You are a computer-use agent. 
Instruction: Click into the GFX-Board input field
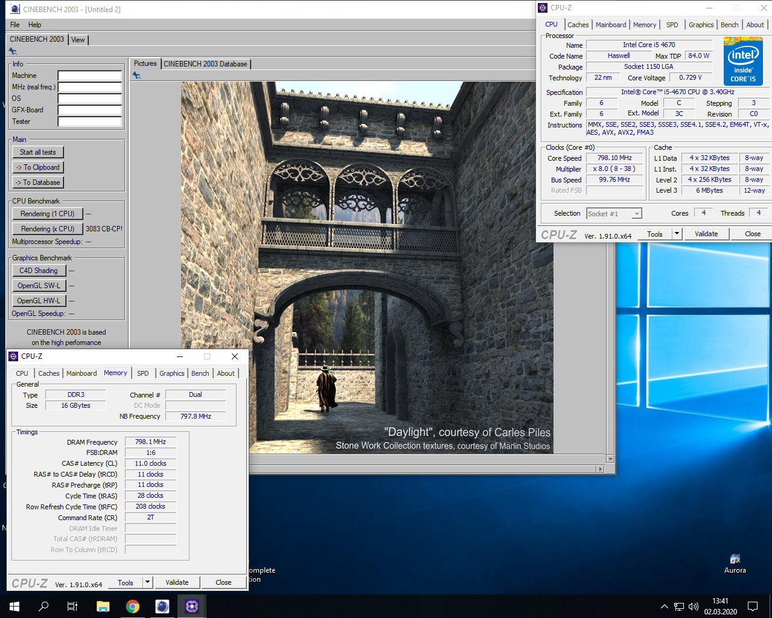[x=90, y=111]
